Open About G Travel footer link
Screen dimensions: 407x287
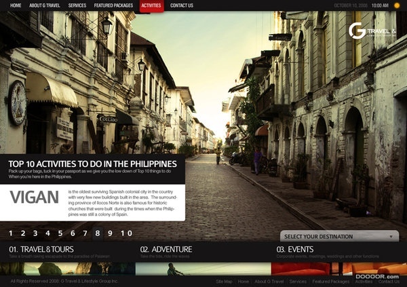[x=269, y=282]
